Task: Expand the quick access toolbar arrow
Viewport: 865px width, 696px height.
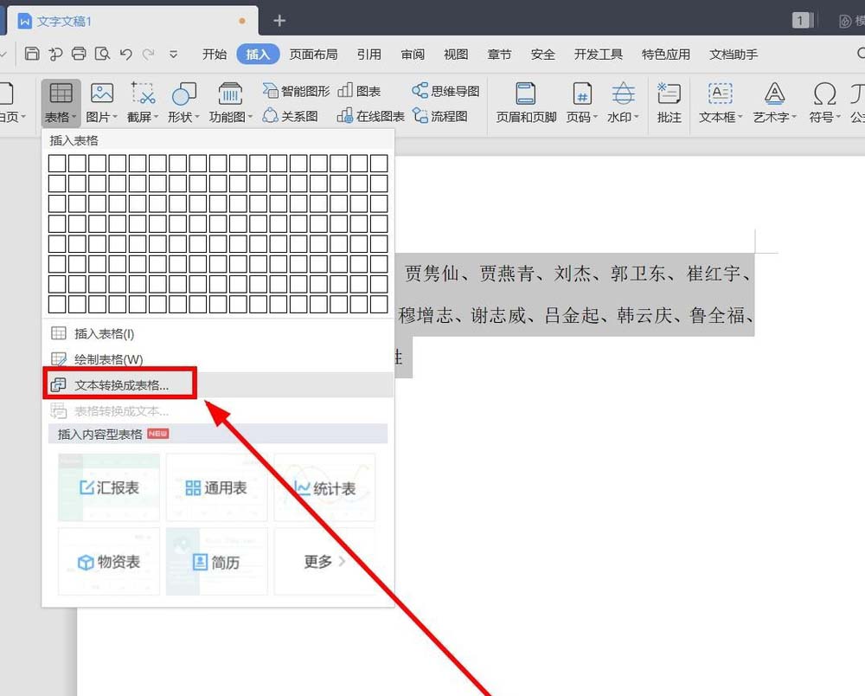Action: pos(173,54)
